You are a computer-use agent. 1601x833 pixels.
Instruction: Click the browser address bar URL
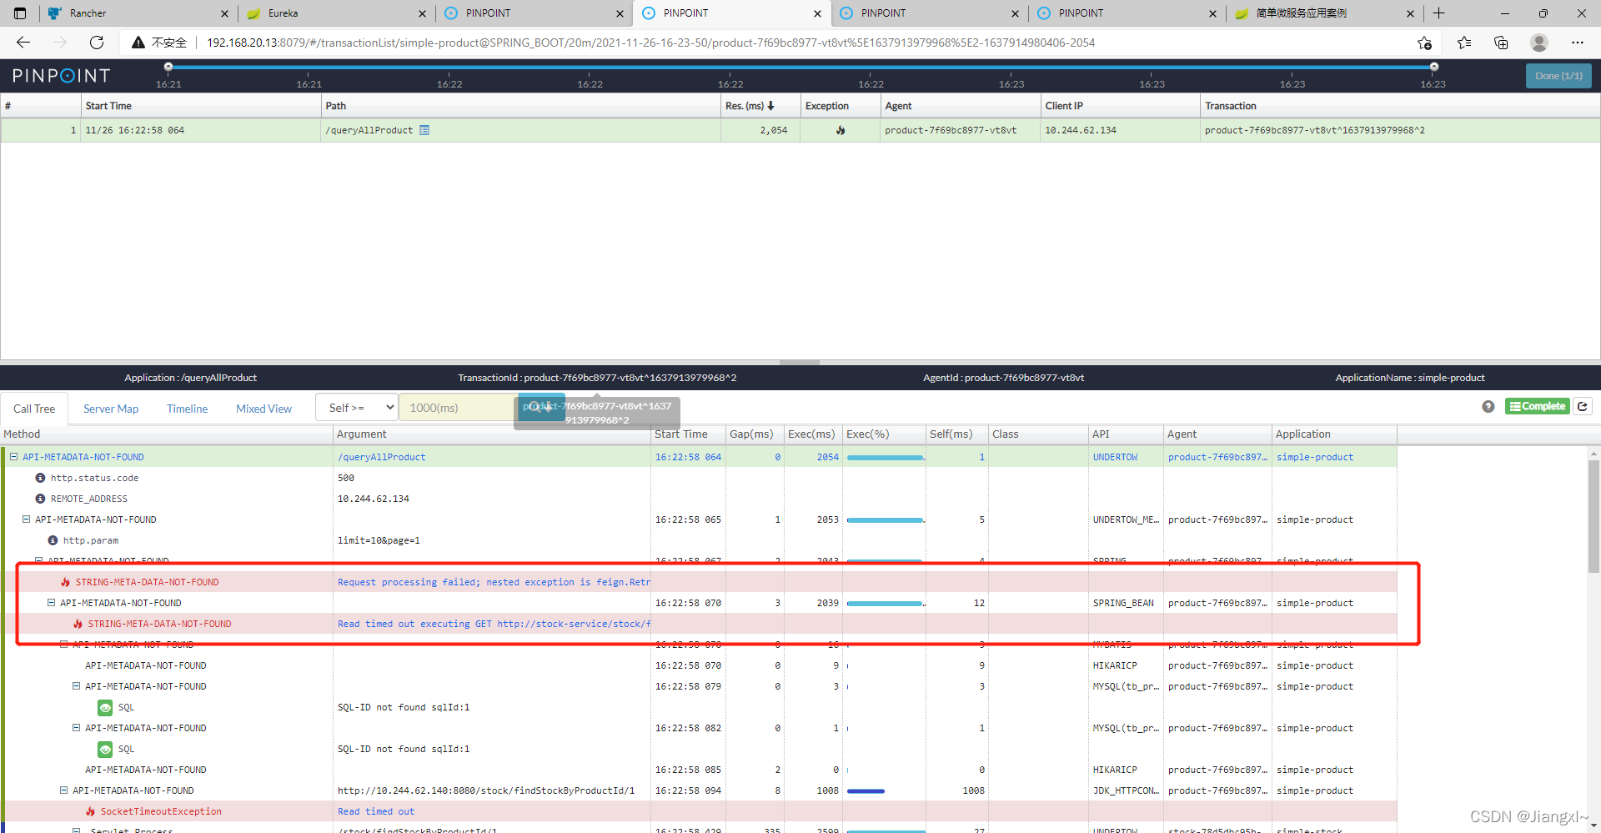650,43
